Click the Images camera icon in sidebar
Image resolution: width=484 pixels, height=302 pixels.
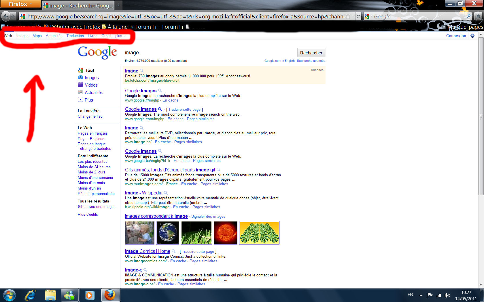tap(81, 77)
